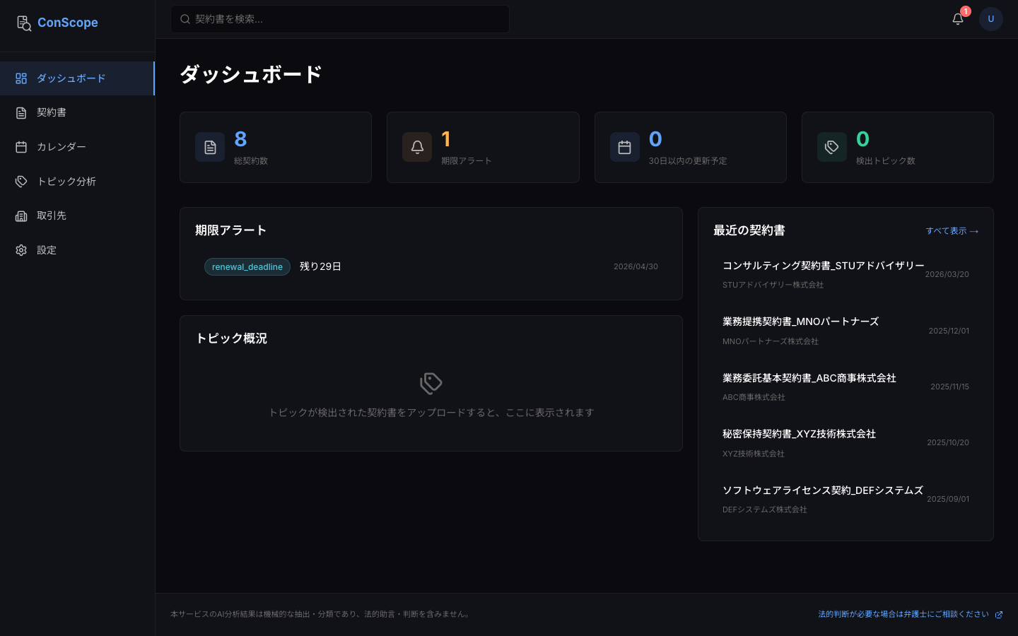Open the notification bell

pyautogui.click(x=958, y=19)
